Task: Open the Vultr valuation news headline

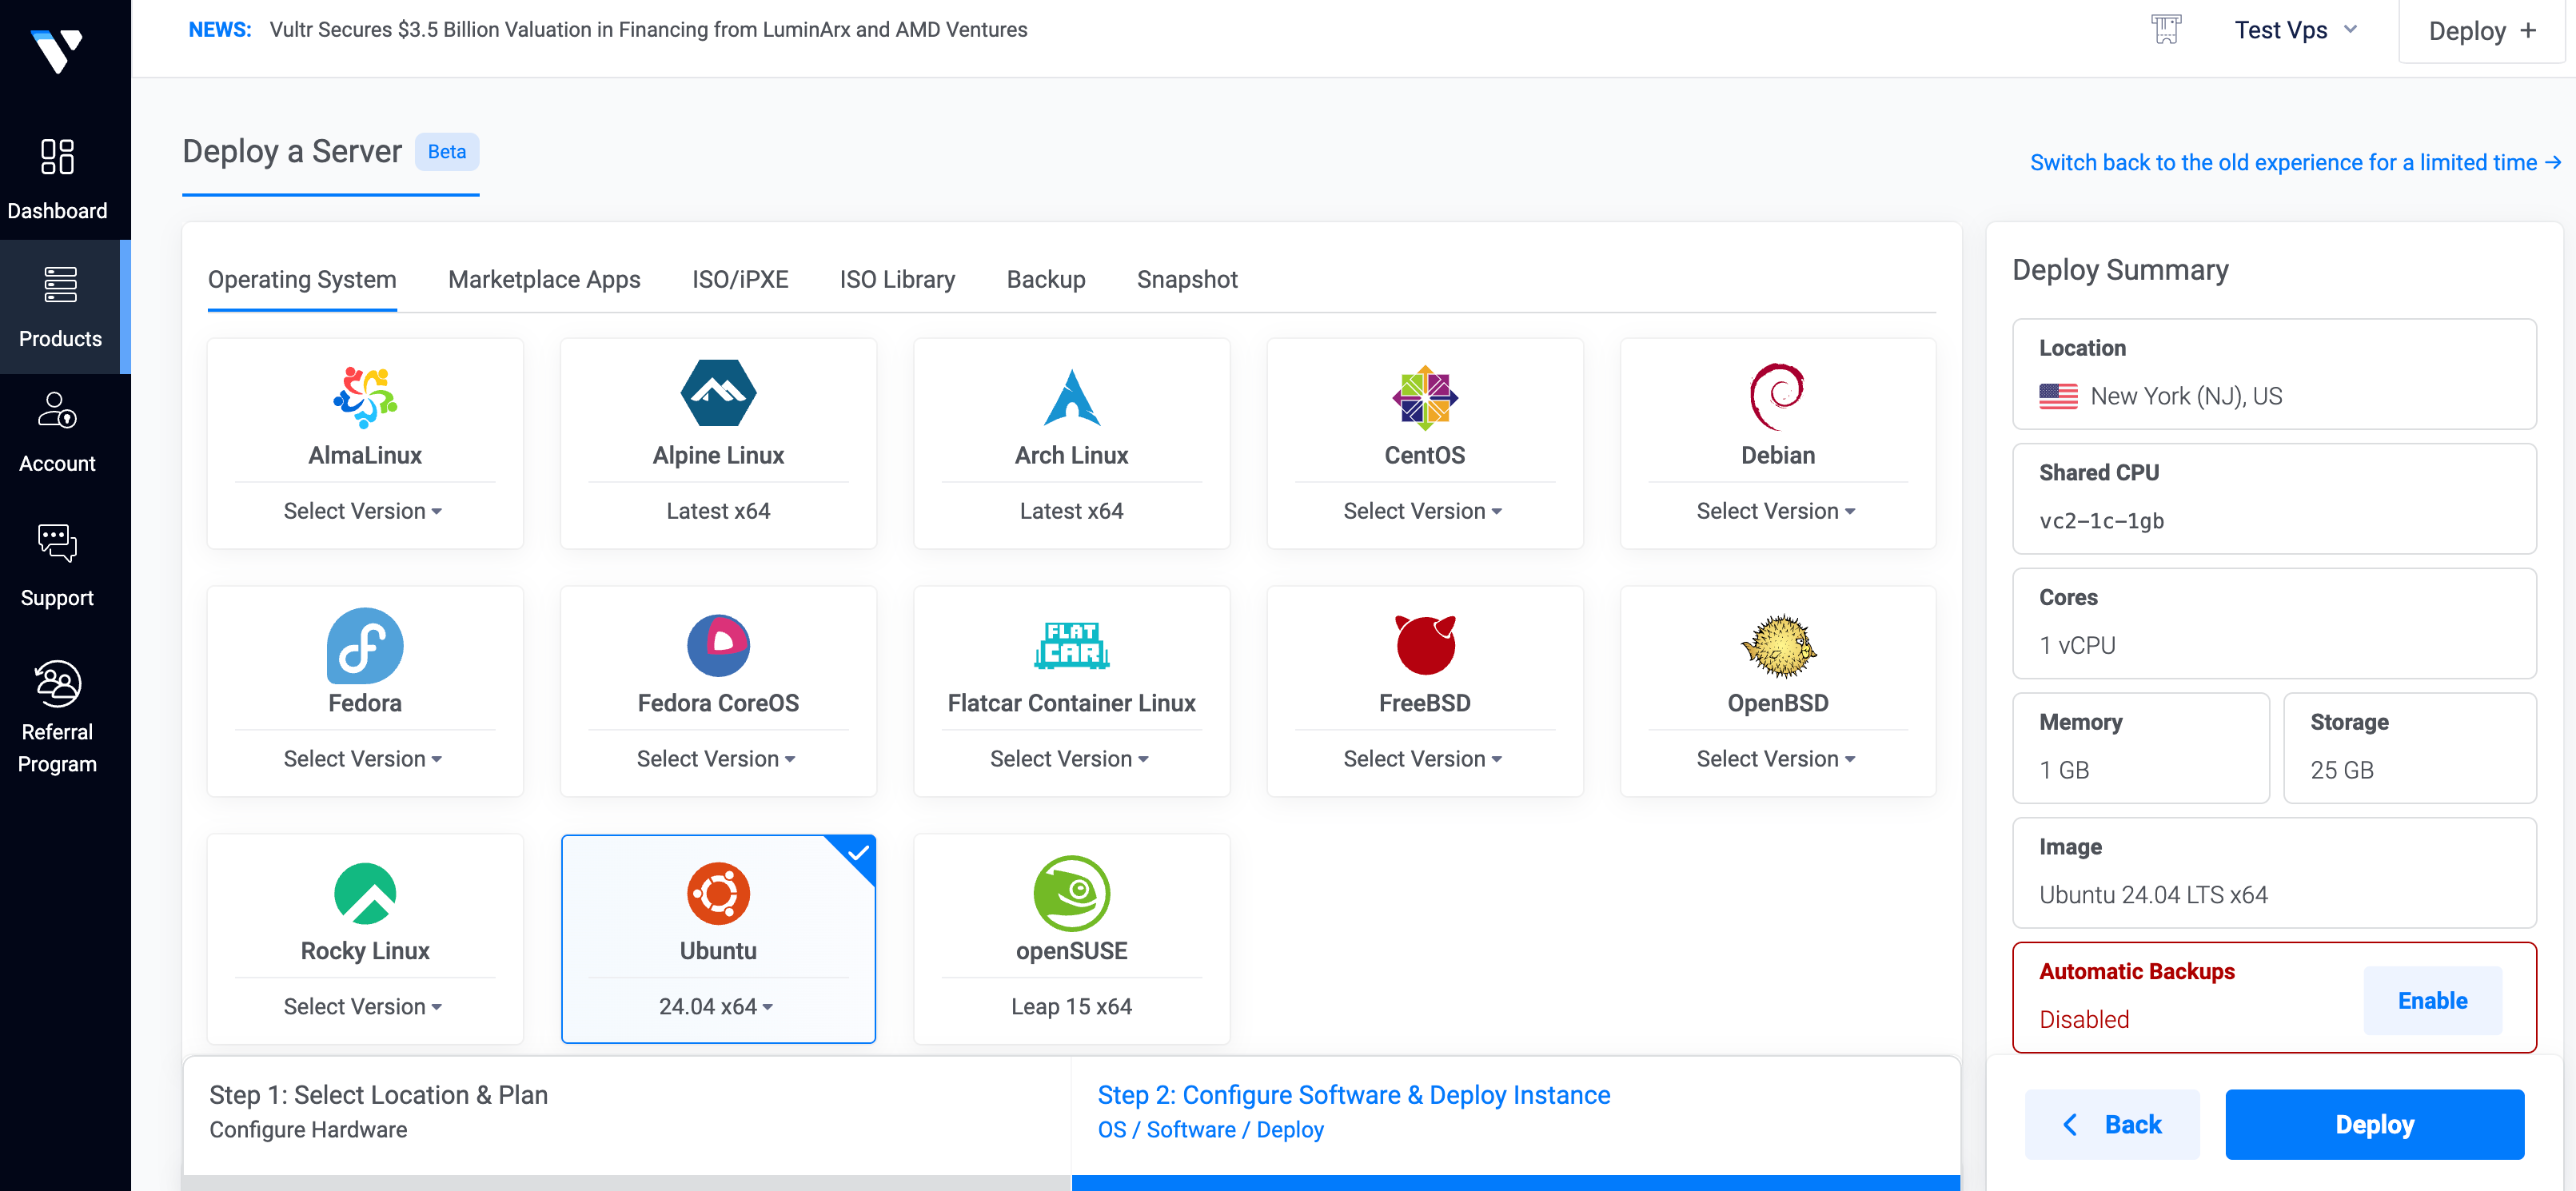Action: (x=648, y=29)
